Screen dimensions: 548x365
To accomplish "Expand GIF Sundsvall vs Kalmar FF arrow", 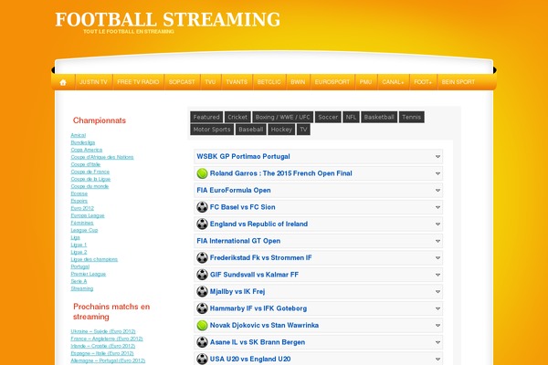I will pyautogui.click(x=437, y=275).
